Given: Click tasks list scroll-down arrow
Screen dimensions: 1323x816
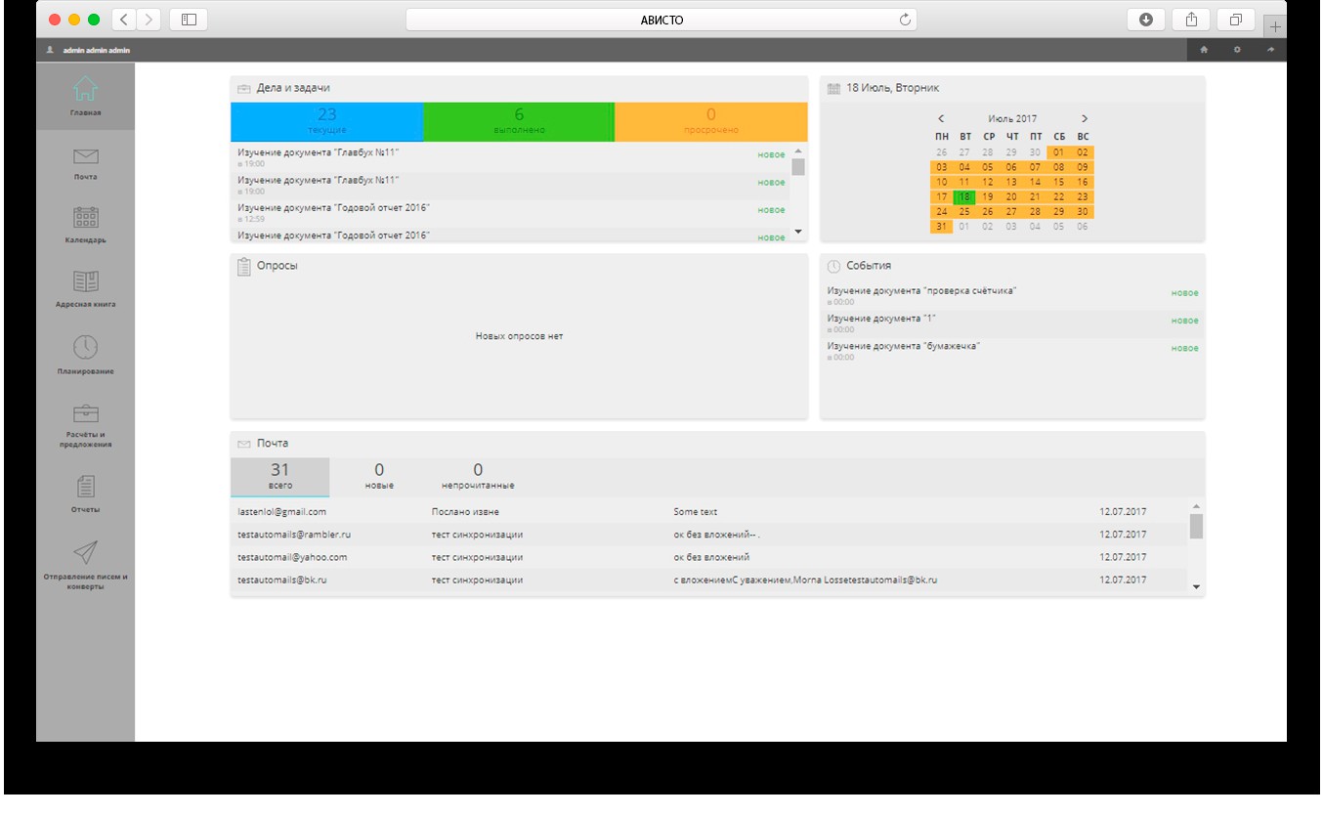Looking at the screenshot, I should pyautogui.click(x=797, y=232).
